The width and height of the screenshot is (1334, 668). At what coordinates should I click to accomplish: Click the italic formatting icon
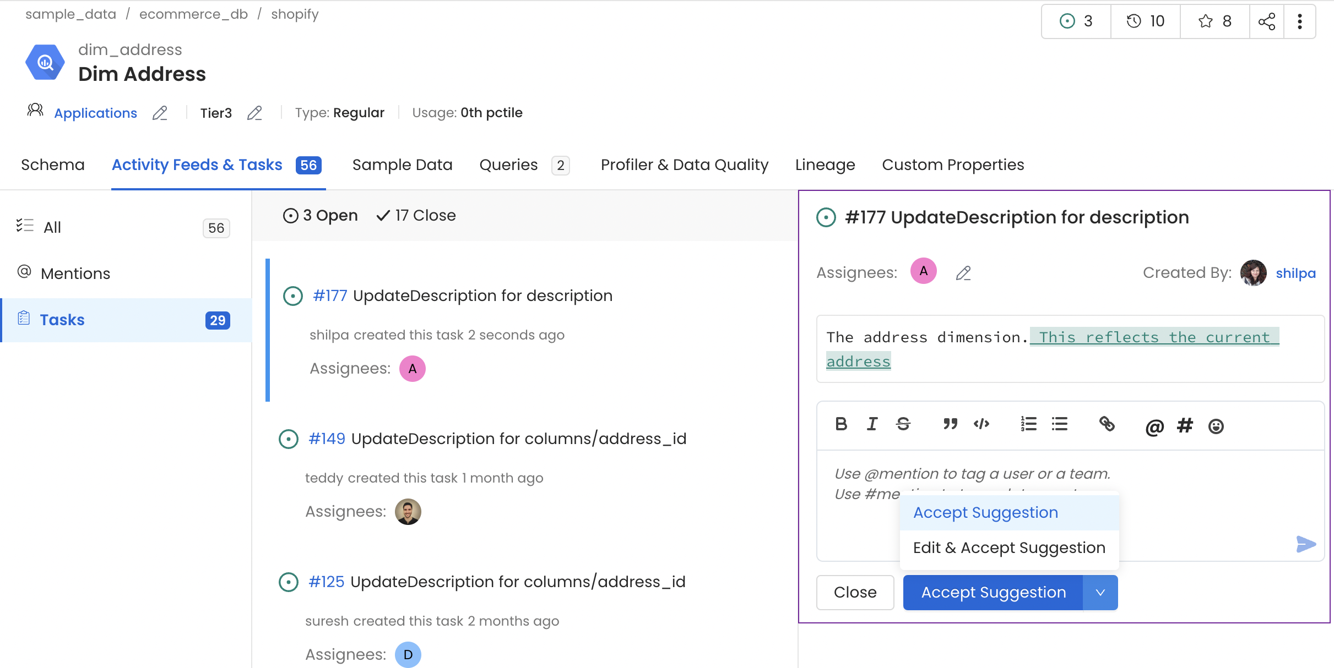873,424
